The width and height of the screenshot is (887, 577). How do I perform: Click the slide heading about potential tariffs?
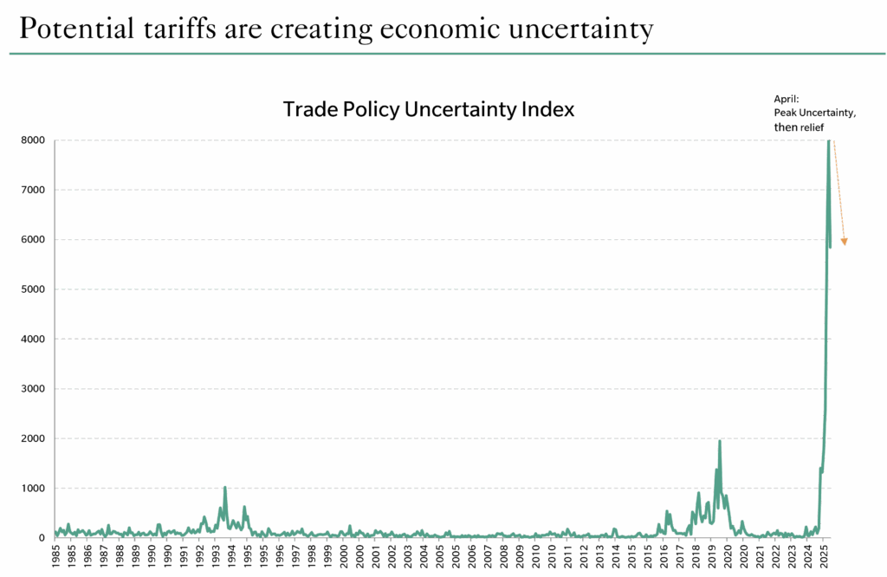pos(336,29)
